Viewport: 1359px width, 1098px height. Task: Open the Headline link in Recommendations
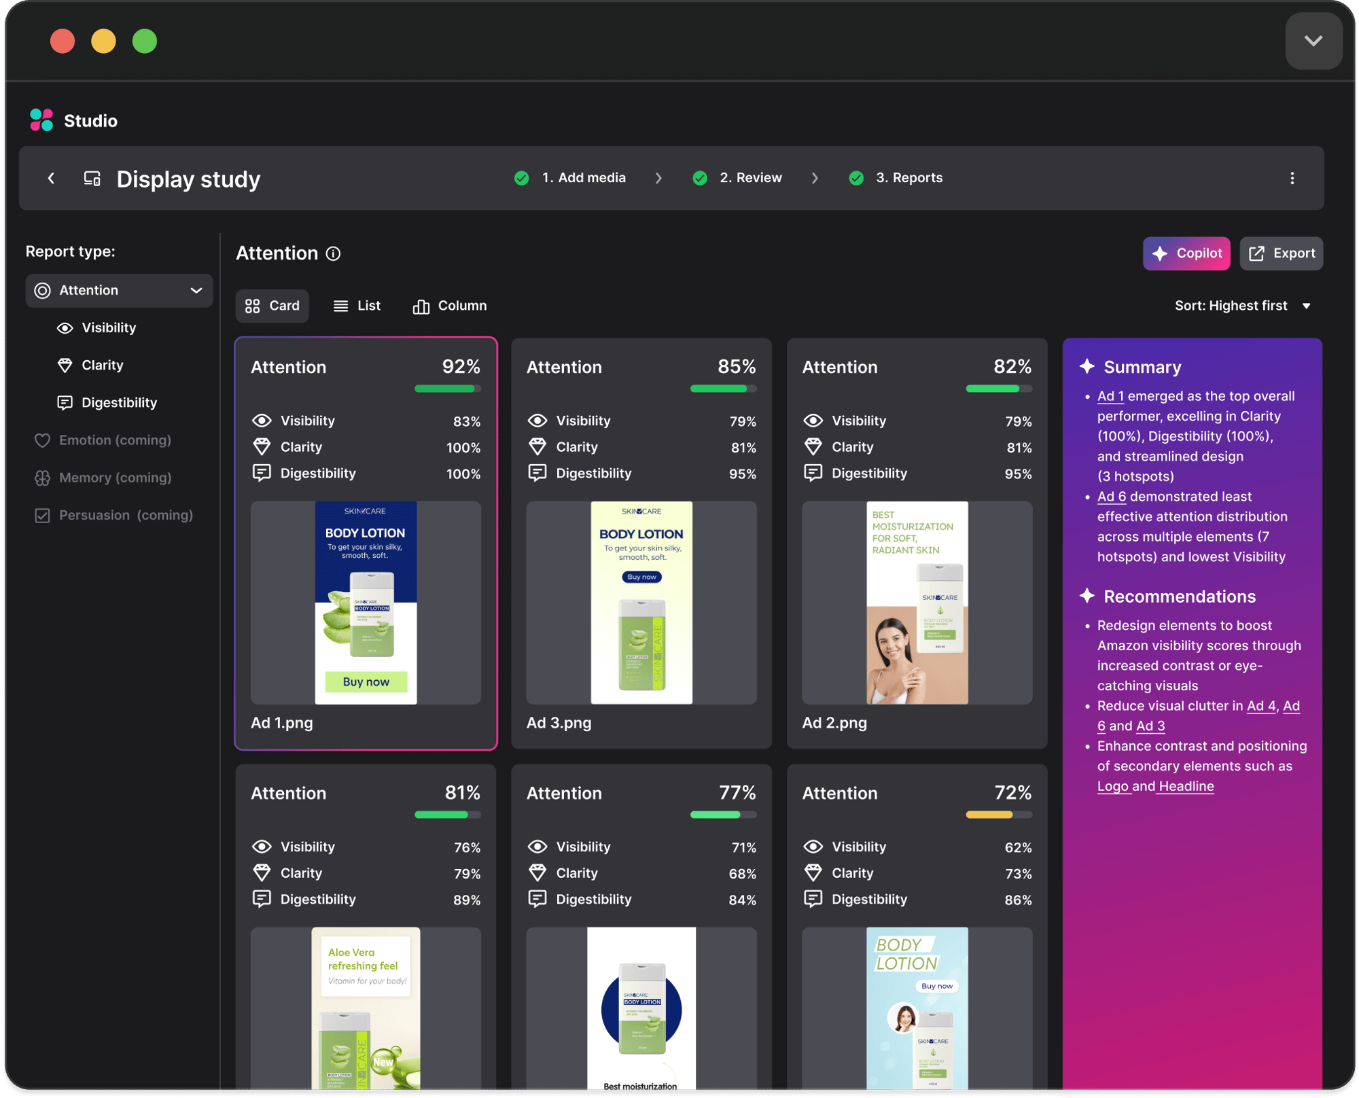click(x=1186, y=786)
